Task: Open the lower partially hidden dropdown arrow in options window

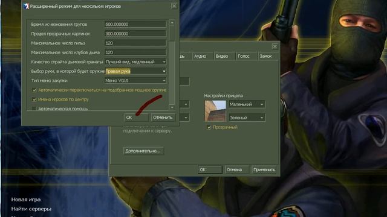Action: 186,118
